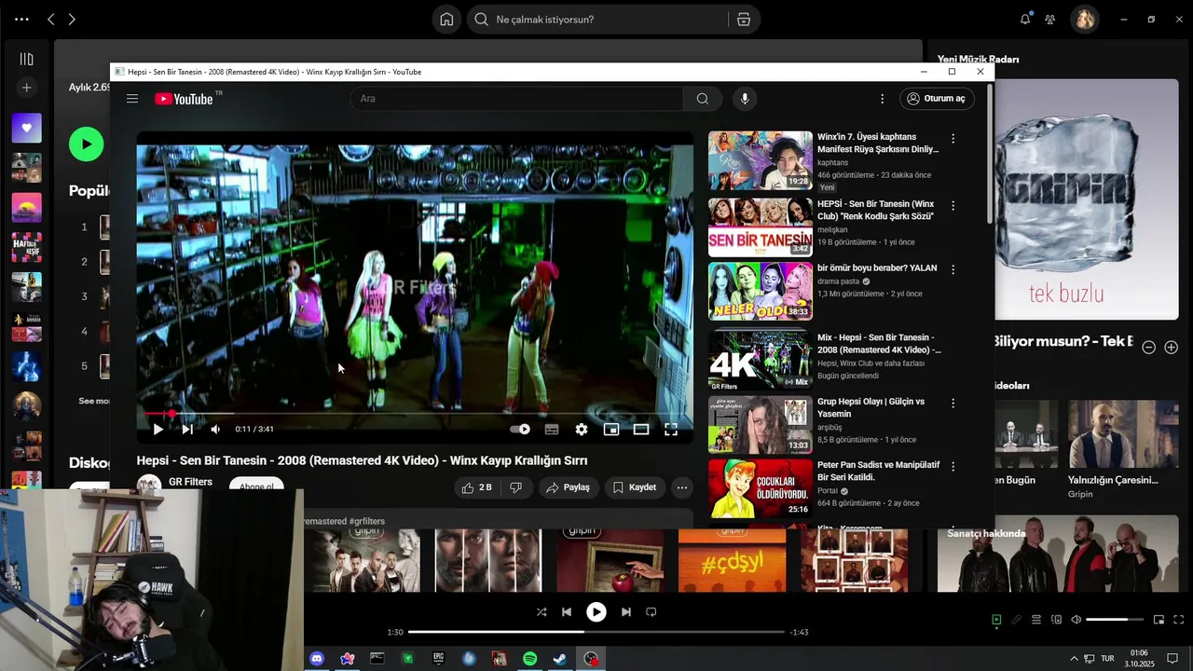Screen dimensions: 1193x671
Task: Switch YouTube player to theater mode
Action: click(x=641, y=430)
